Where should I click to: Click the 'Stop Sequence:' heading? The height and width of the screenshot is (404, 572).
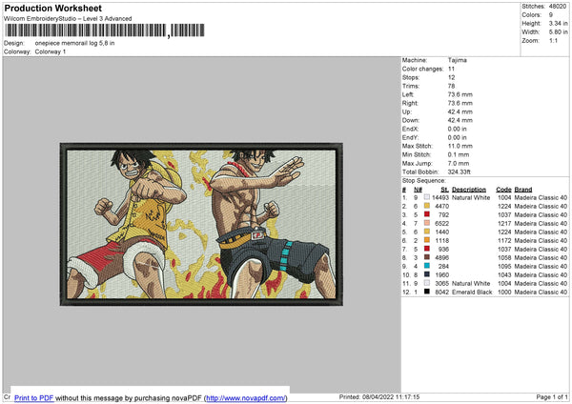(x=424, y=181)
